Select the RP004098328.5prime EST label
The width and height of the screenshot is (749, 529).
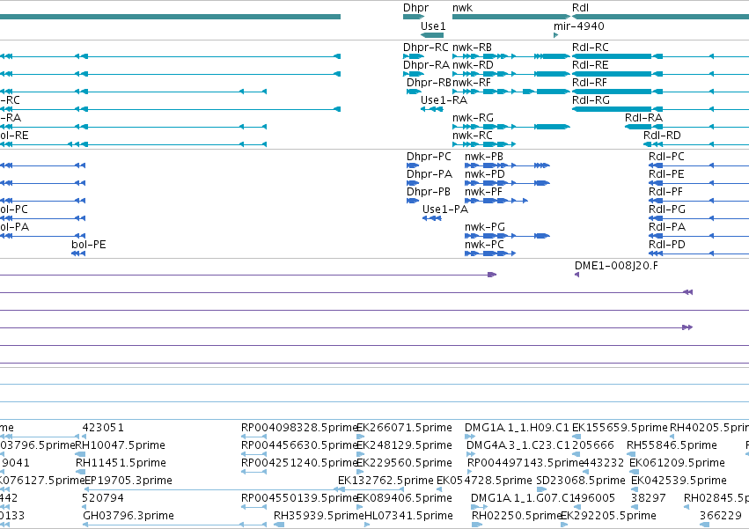click(299, 428)
